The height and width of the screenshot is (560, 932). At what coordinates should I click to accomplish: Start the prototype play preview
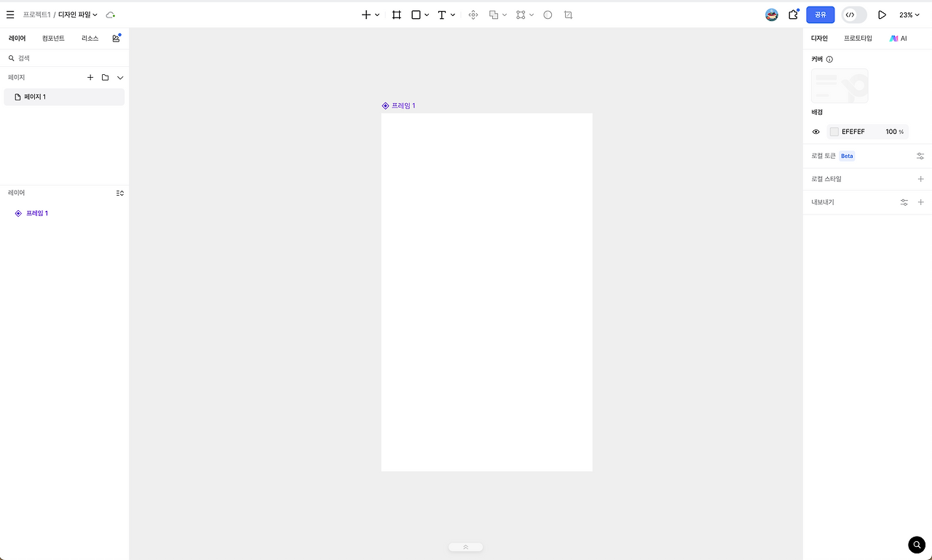(882, 15)
